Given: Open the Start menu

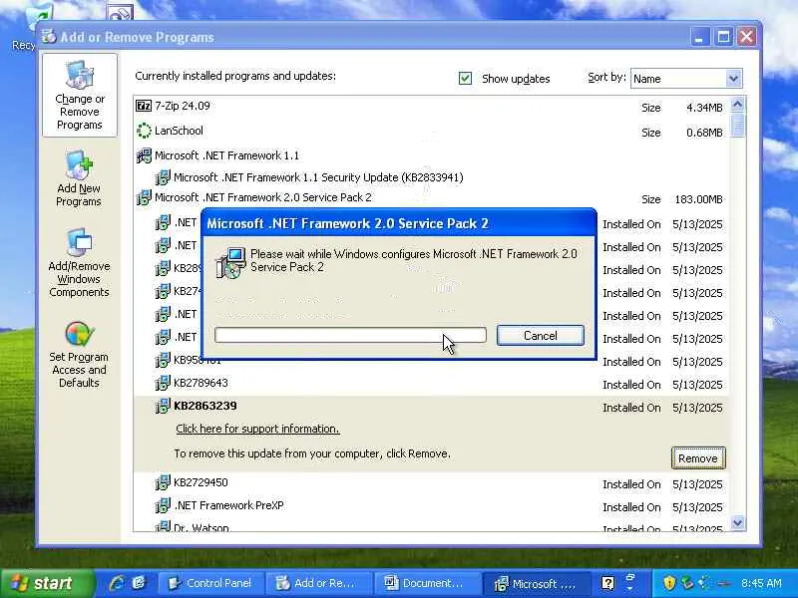Looking at the screenshot, I should click(x=48, y=583).
